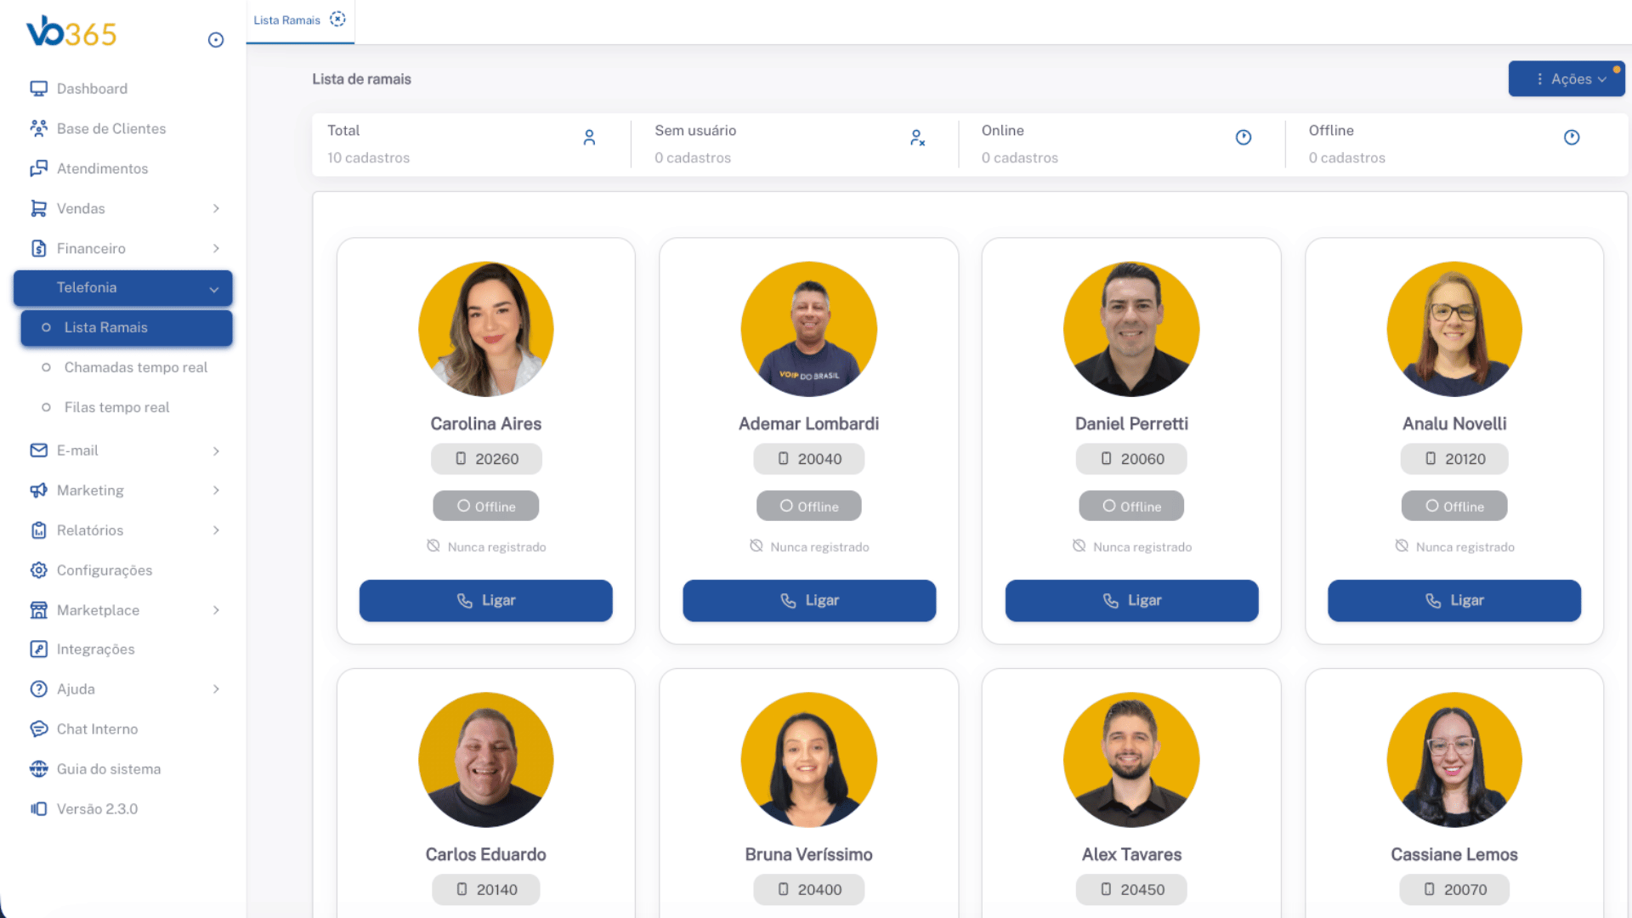Click Bruna Veríssimo profile photo
Screen dimensions: 1632x918
tap(809, 760)
